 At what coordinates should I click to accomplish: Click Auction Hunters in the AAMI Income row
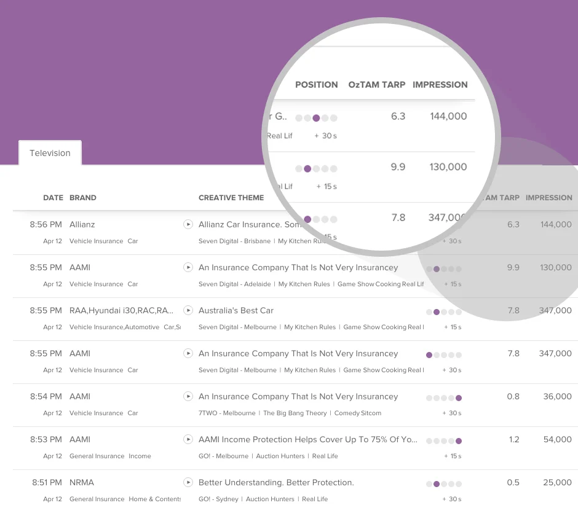[x=280, y=456]
